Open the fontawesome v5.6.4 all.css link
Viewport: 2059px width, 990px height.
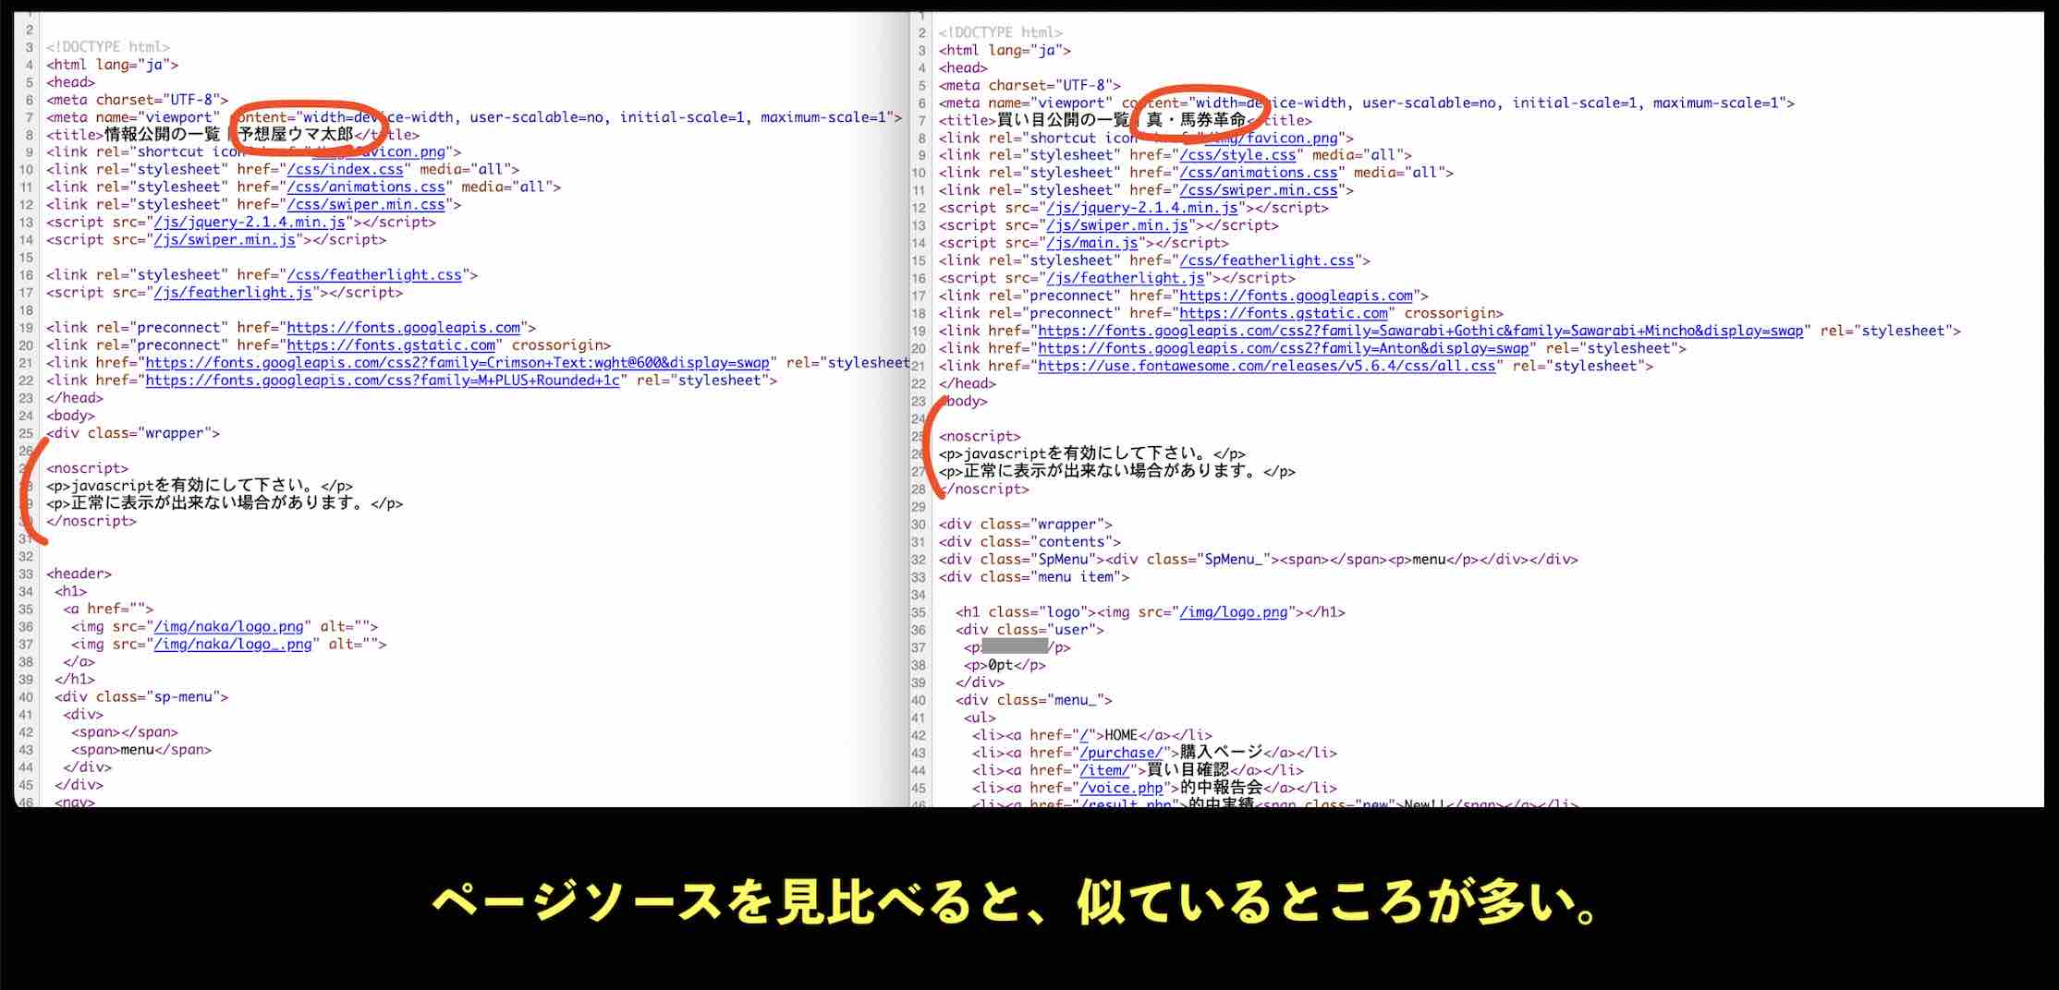pos(1266,365)
